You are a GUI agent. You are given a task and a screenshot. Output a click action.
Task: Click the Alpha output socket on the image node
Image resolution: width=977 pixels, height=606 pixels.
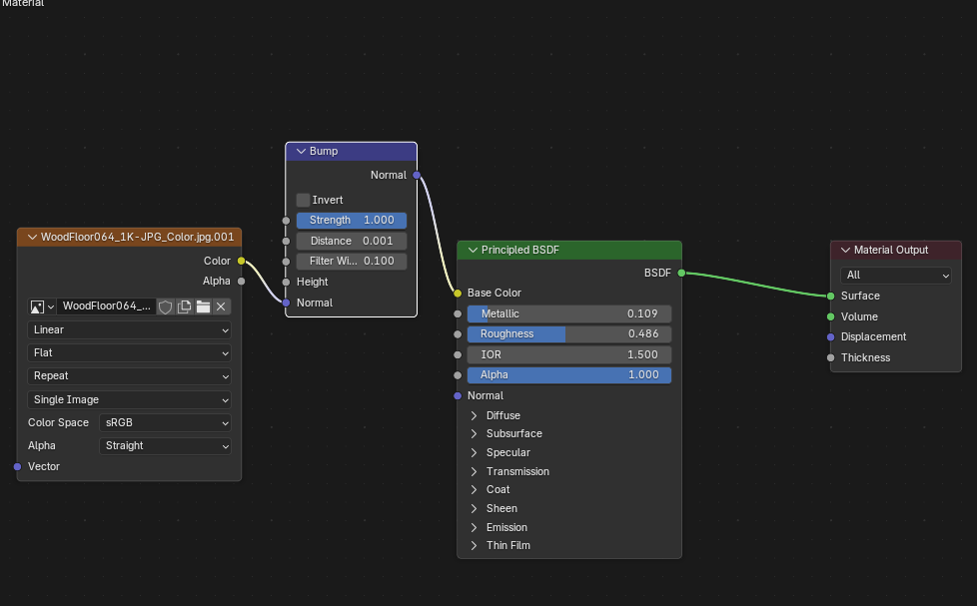(241, 281)
